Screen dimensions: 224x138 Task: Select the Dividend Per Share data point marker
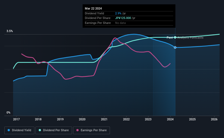pyautogui.click(x=175, y=37)
